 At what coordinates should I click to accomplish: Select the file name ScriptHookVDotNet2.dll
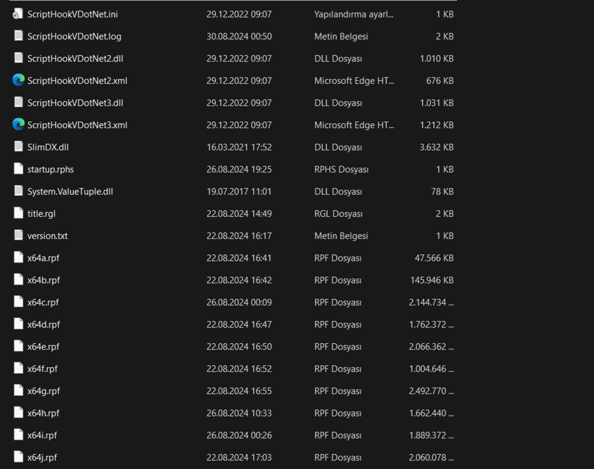click(75, 59)
